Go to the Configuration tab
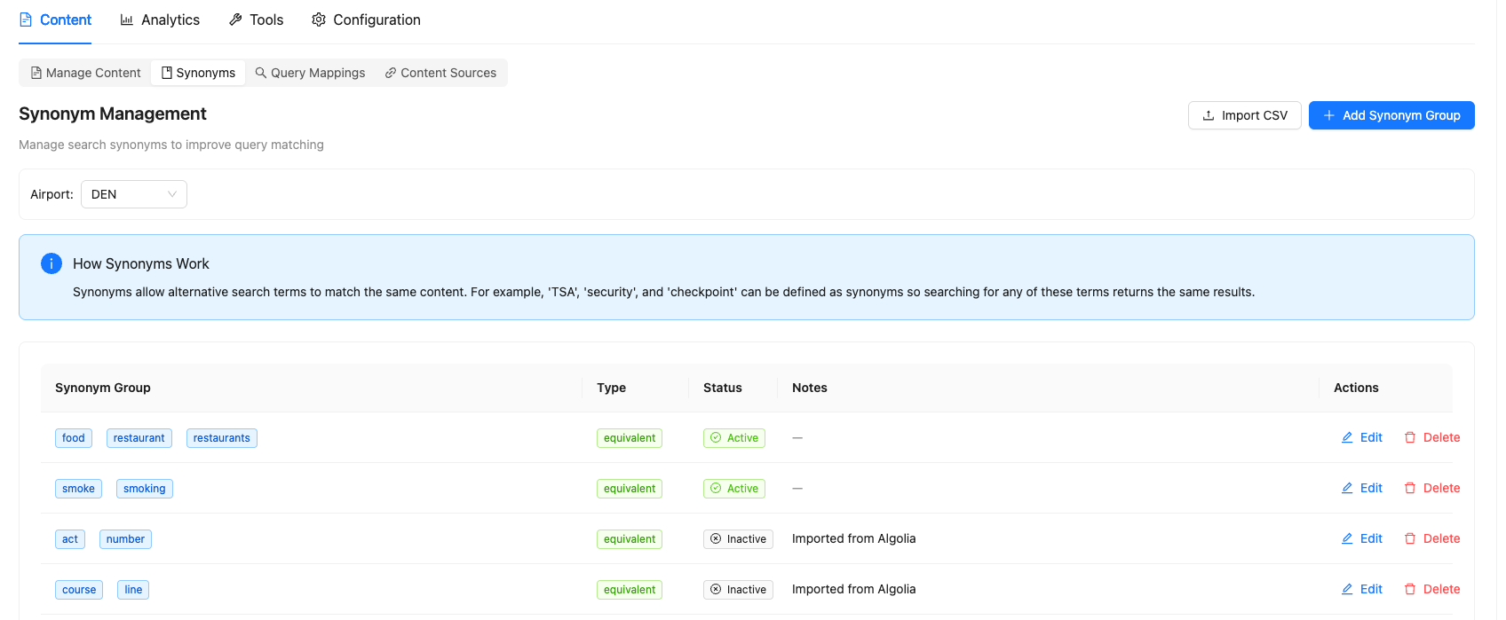Screen dimensions: 1506x620 tap(366, 20)
